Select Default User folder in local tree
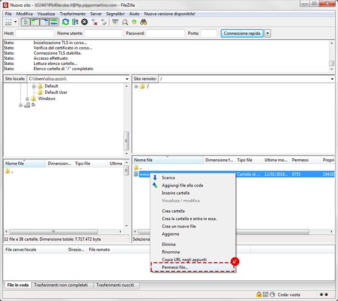This screenshot has height=301, width=338. 56,93
